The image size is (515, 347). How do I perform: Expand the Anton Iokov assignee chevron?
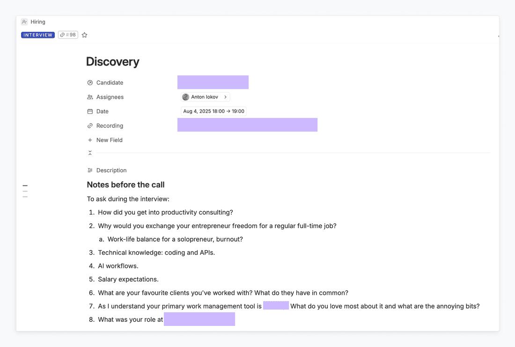225,97
